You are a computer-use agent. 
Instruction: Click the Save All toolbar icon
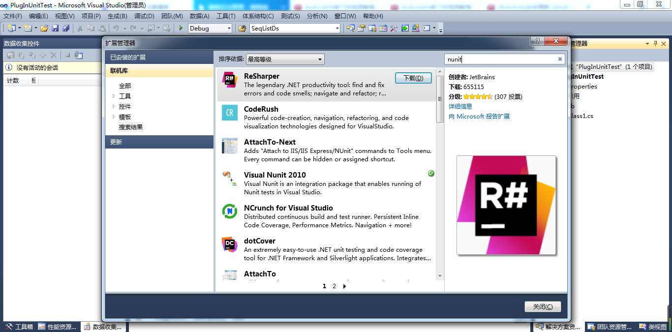click(x=66, y=28)
